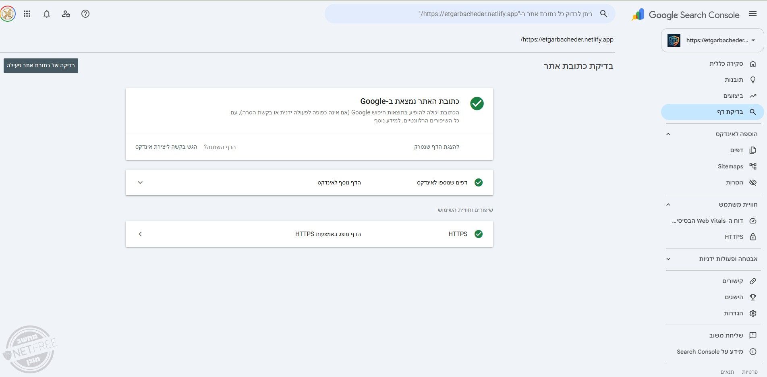Click the etgarbacheder property thumbnail icon

674,40
